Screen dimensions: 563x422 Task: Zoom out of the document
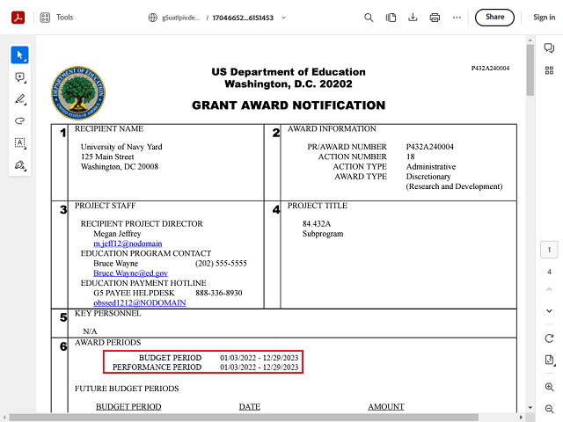click(549, 409)
